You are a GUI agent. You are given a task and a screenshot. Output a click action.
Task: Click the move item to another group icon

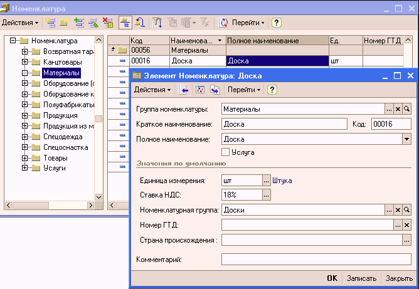pos(141,23)
